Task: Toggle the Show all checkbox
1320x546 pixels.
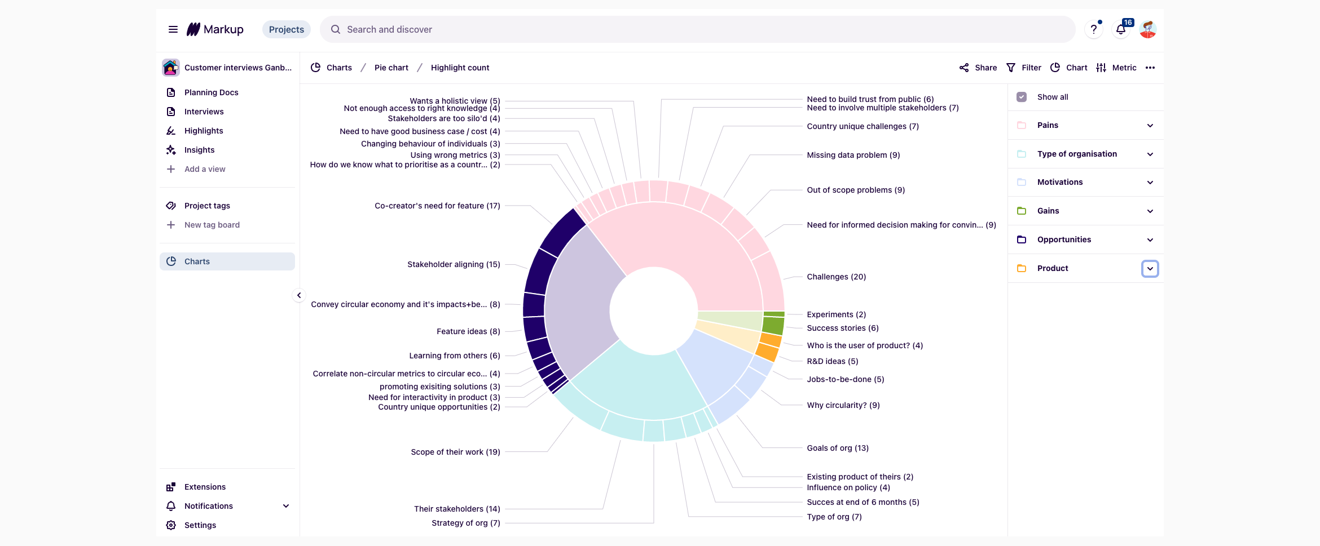Action: pos(1022,97)
